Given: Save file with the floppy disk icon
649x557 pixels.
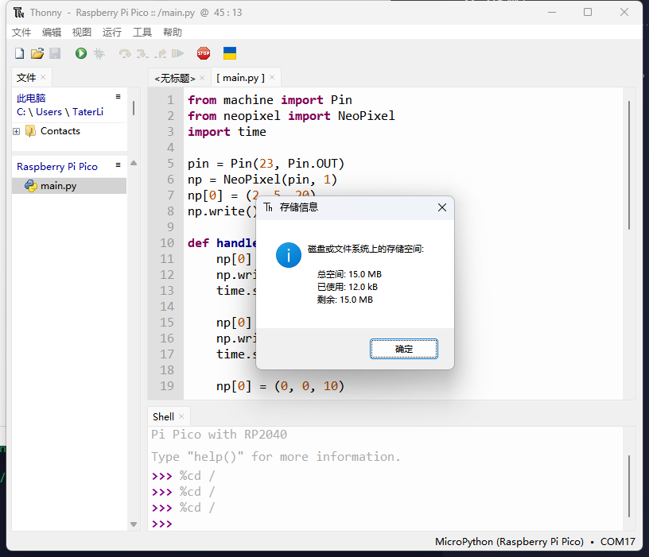Looking at the screenshot, I should (55, 53).
